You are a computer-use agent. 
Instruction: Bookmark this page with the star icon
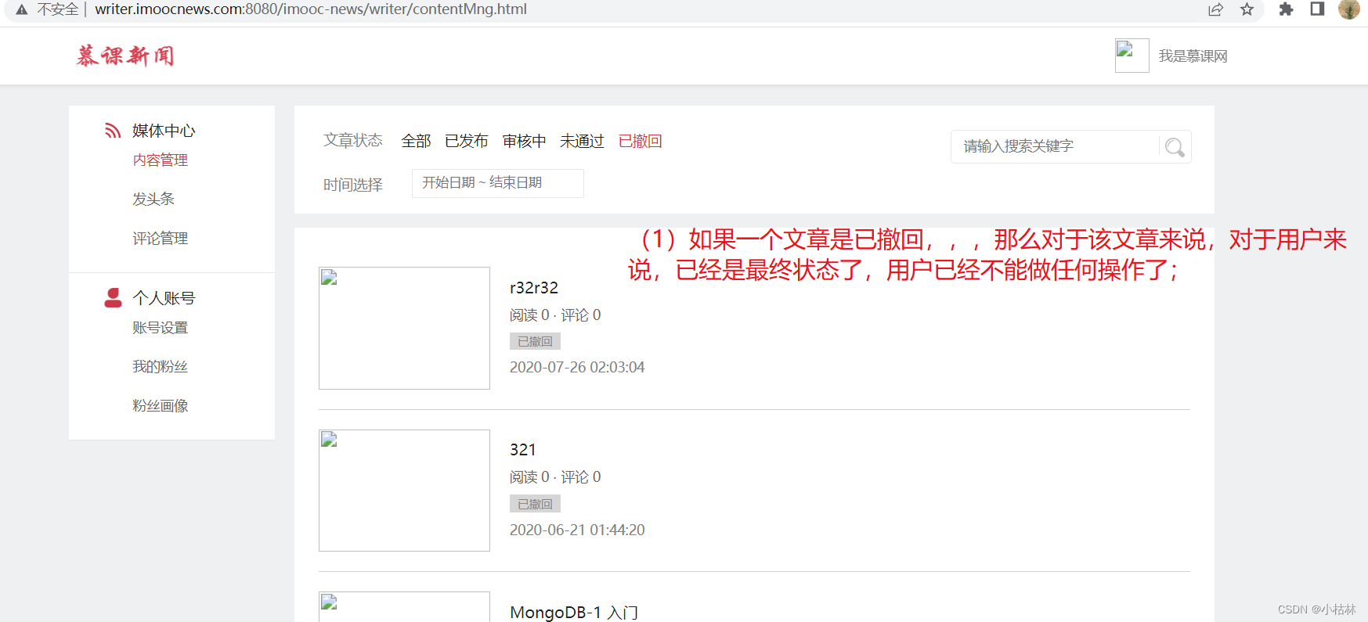[1247, 9]
